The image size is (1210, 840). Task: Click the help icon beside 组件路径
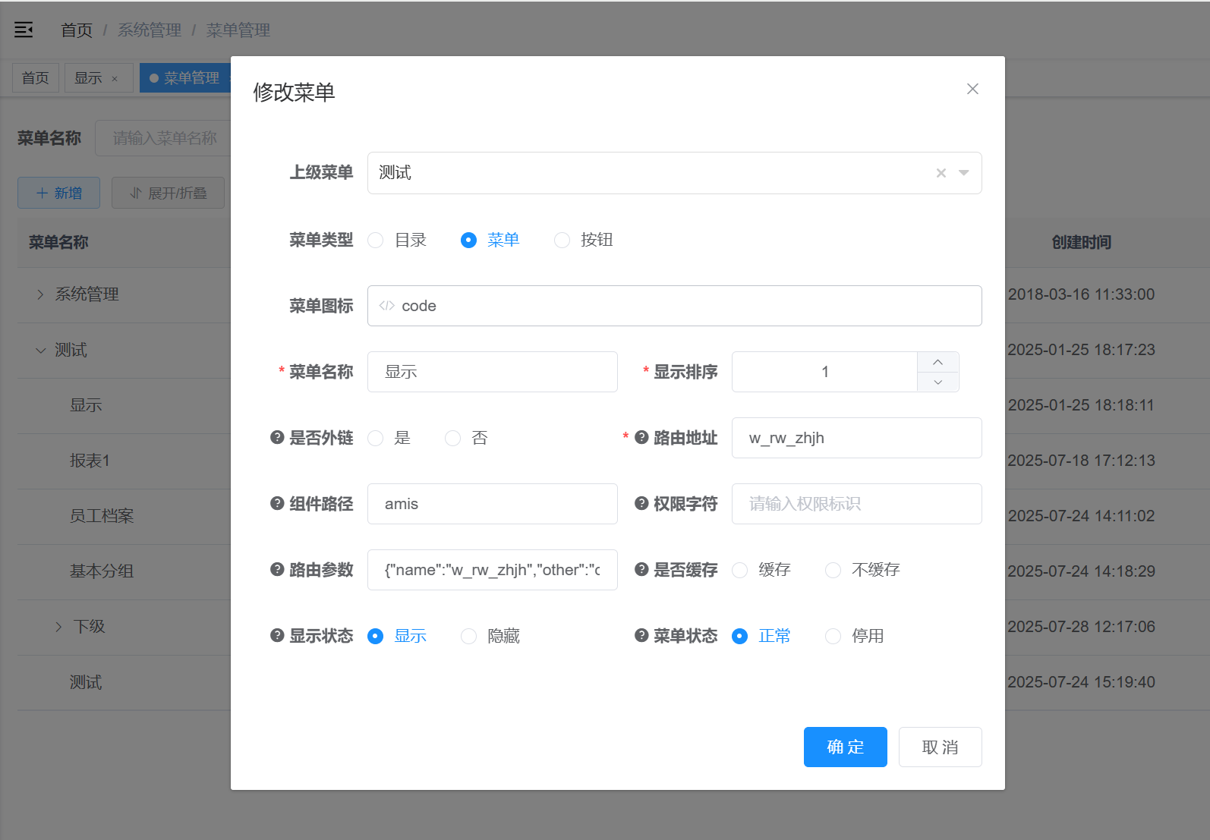277,504
